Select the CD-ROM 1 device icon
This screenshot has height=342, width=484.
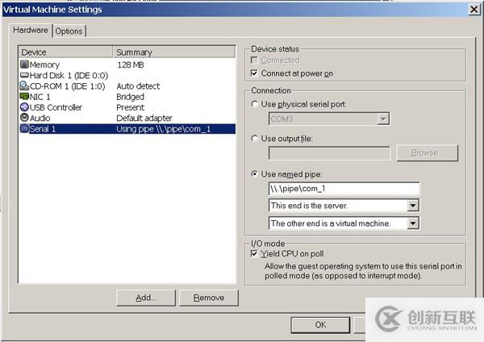pyautogui.click(x=24, y=85)
